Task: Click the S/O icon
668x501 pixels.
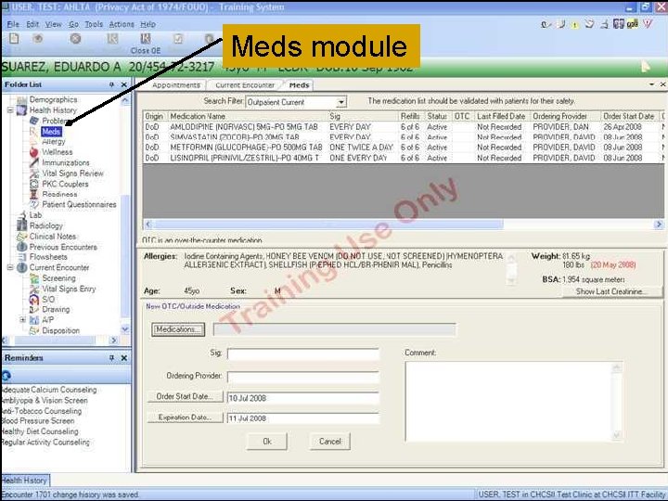Action: click(x=34, y=299)
